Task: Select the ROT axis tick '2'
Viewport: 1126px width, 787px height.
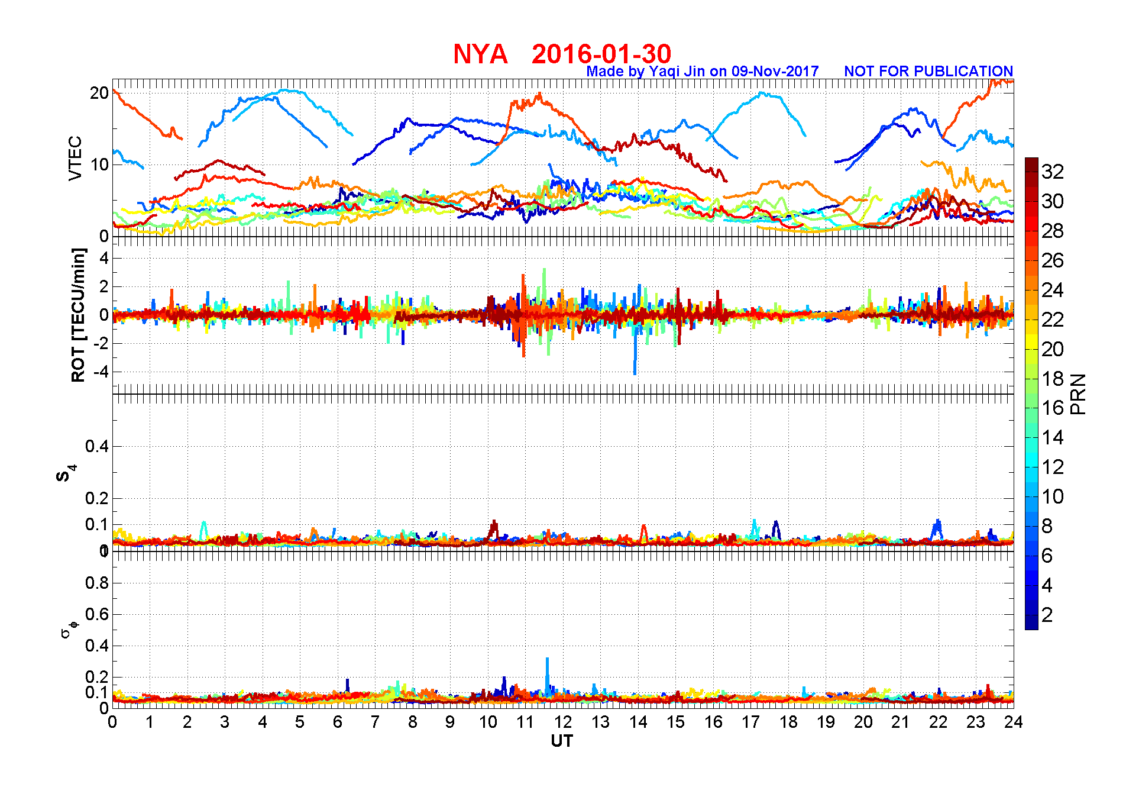Action: click(105, 286)
